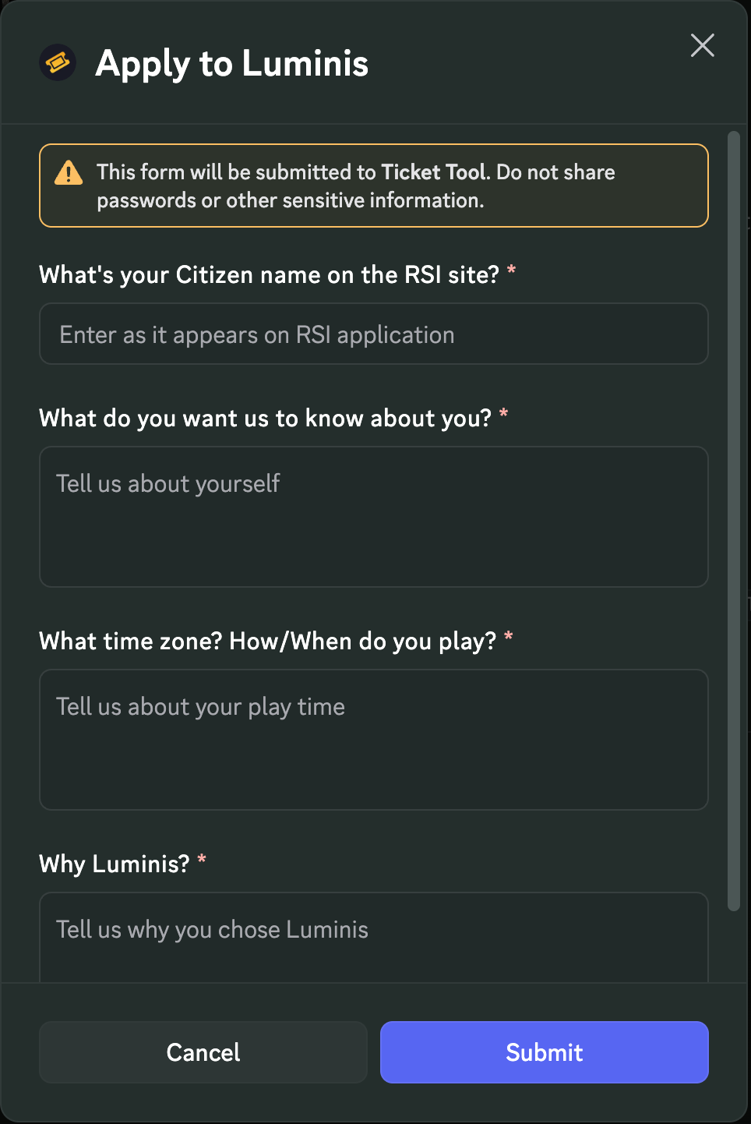
Task: Click the form's vertical scrollbar
Action: pyautogui.click(x=733, y=521)
